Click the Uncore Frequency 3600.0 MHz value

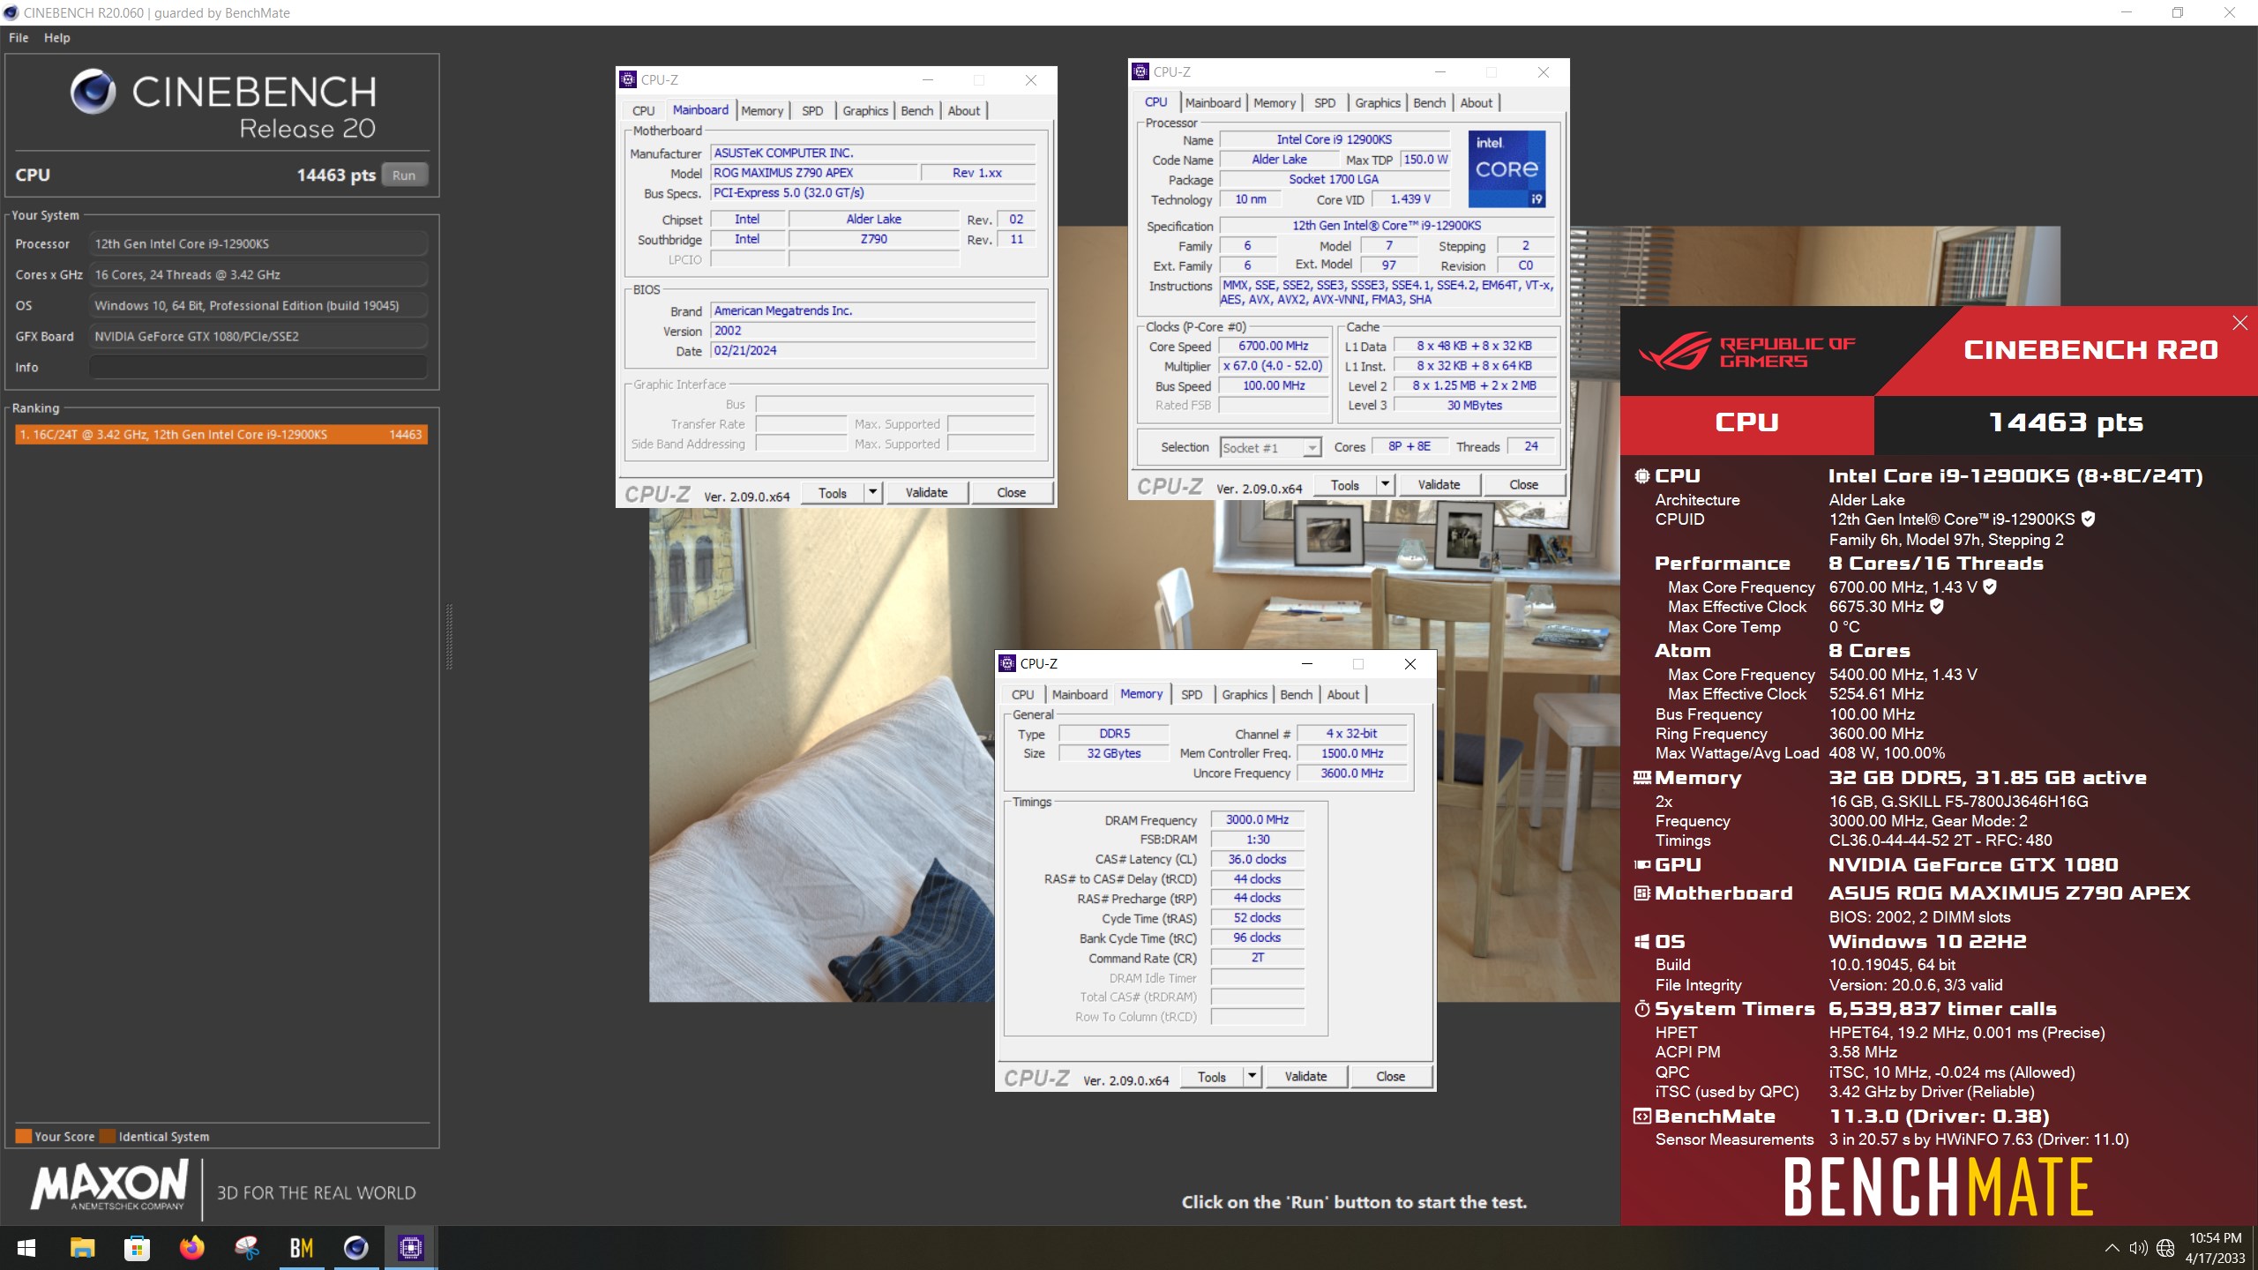tap(1351, 773)
